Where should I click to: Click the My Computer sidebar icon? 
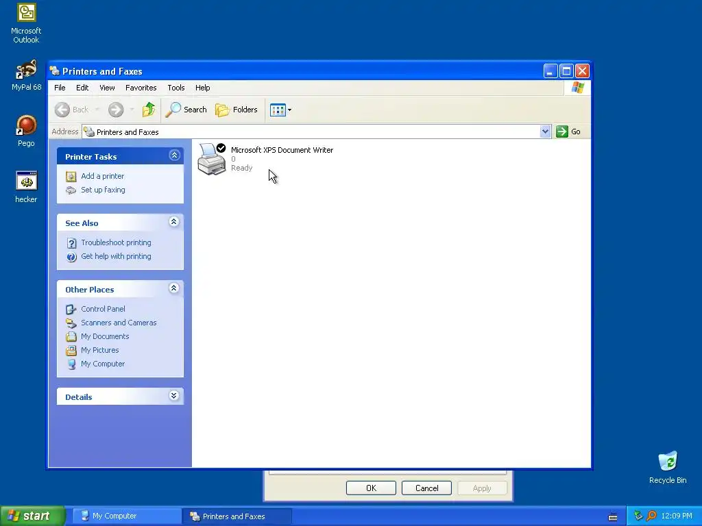pyautogui.click(x=71, y=364)
